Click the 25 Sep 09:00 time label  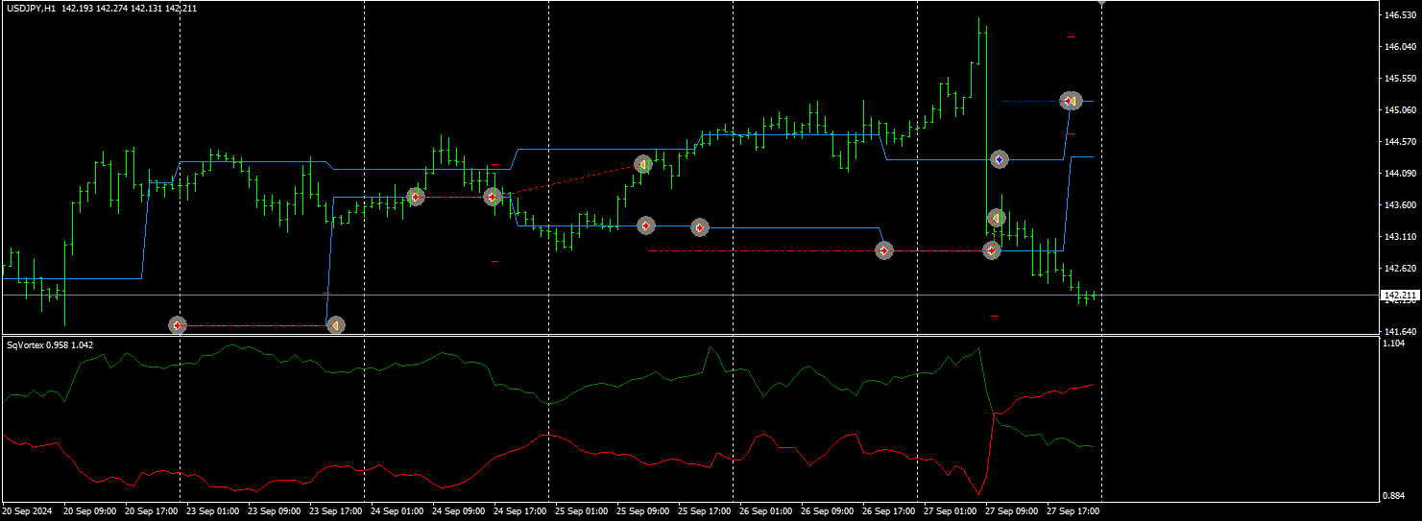[642, 511]
